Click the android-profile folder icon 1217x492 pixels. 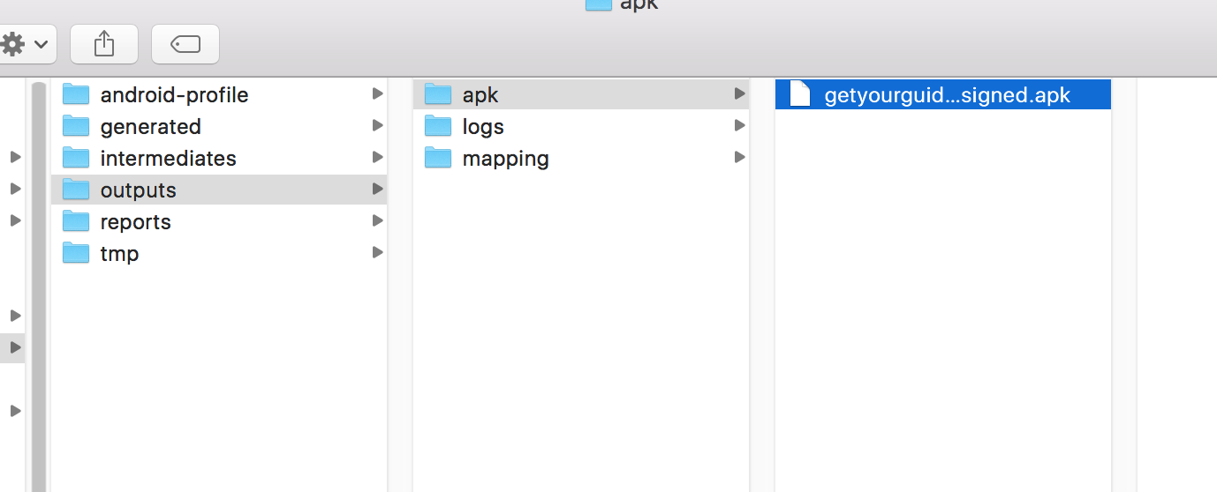(x=76, y=94)
